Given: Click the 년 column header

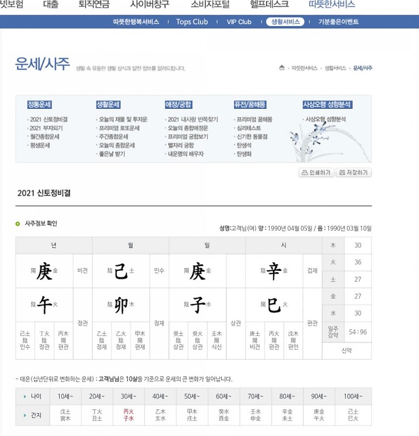Looking at the screenshot, I should 54,245.
